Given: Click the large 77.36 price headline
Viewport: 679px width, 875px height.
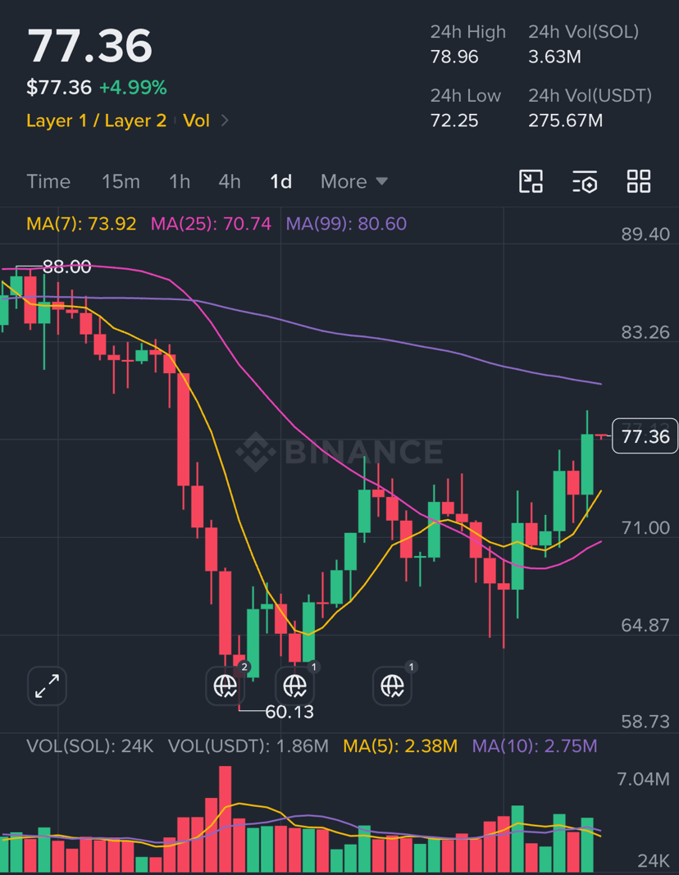Looking at the screenshot, I should (90, 46).
